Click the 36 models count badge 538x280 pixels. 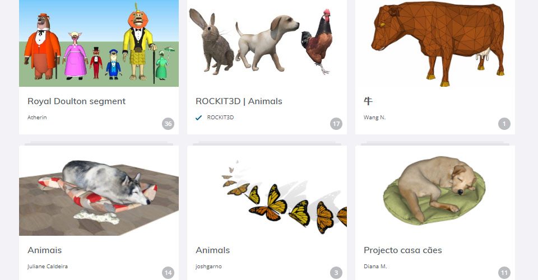[168, 124]
